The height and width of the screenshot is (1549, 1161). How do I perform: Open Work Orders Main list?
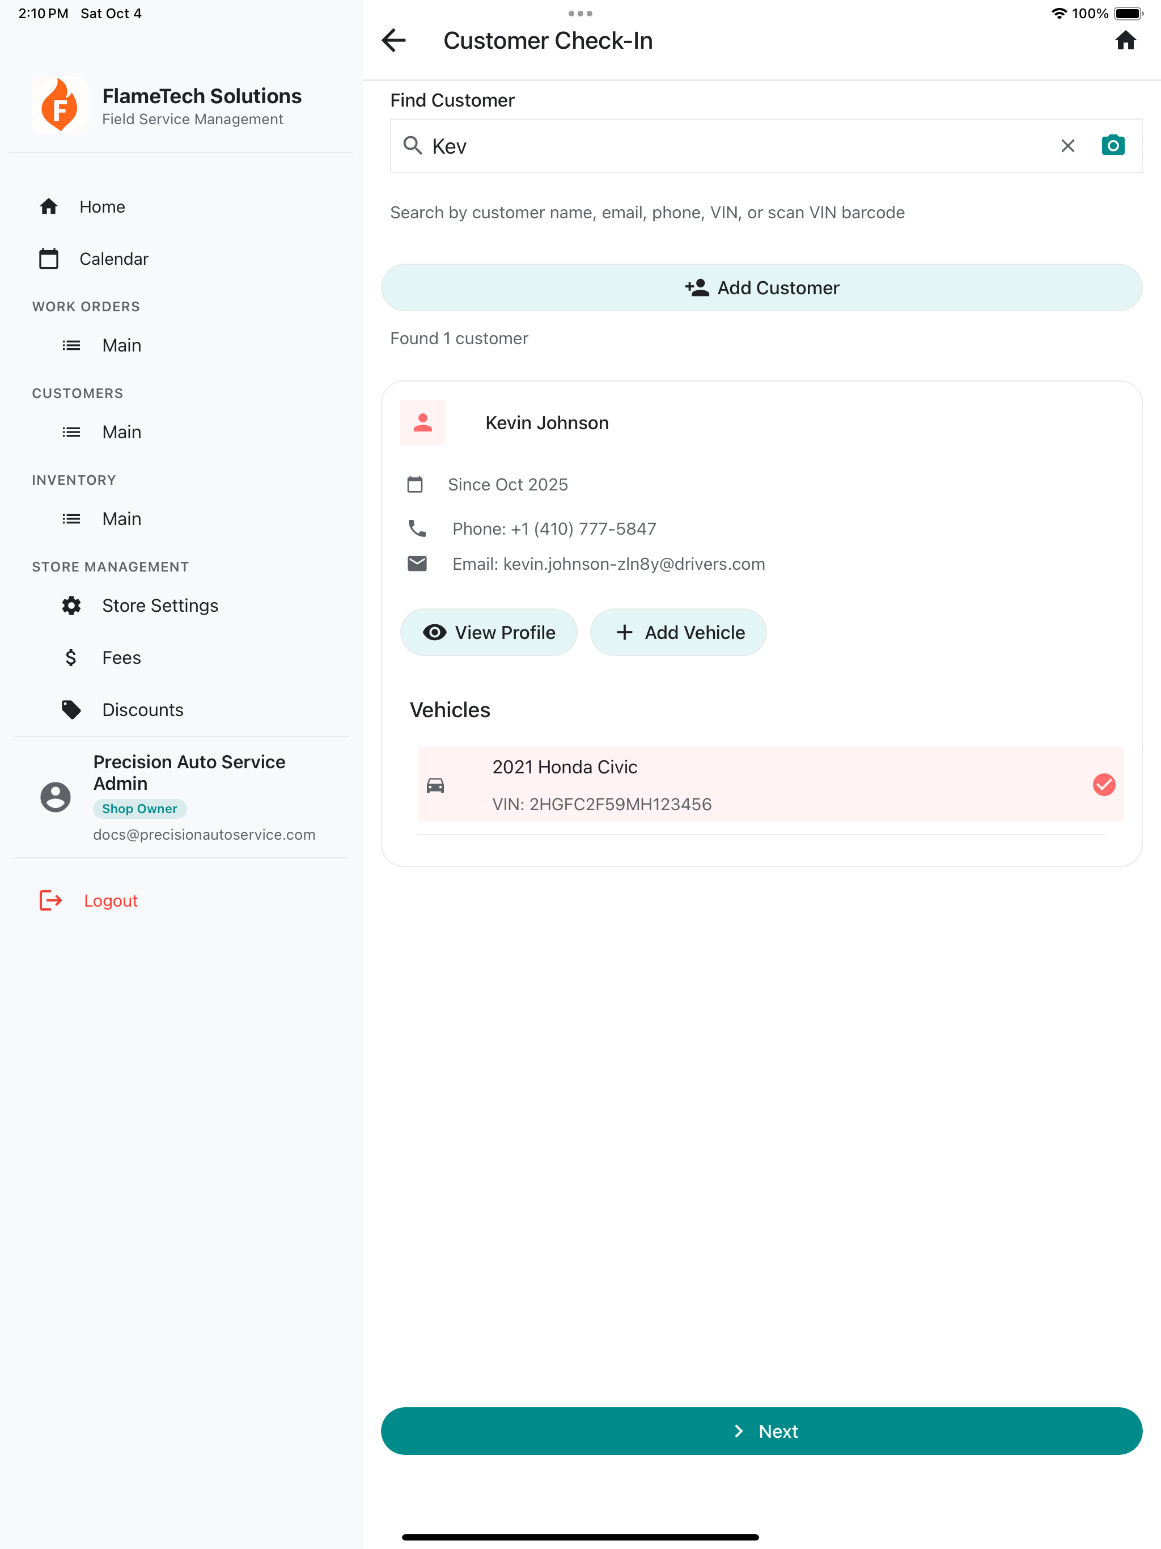pyautogui.click(x=121, y=345)
